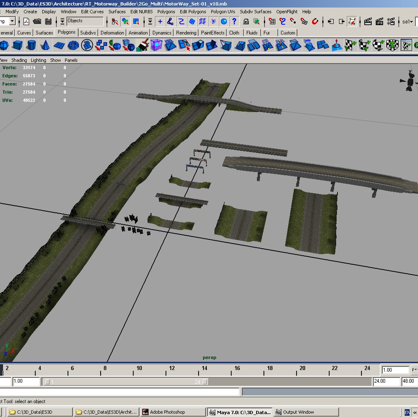Image resolution: width=418 pixels, height=418 pixels.
Task: Toggle the blue sphere rendering mask
Action: pos(224,21)
